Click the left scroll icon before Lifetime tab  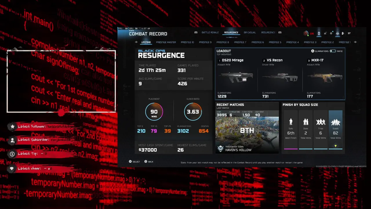136,42
